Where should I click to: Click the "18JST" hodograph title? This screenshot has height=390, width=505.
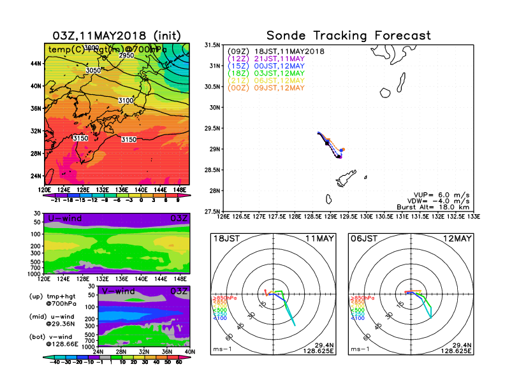point(227,239)
